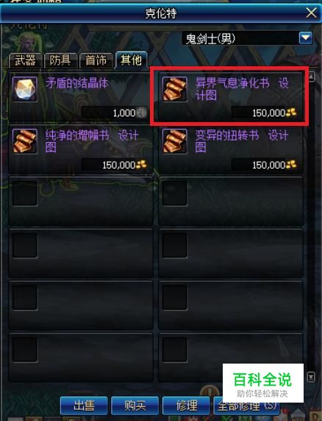322x421 pixels.
Task: Click the 异界气息净化书 scroll icon
Action: pos(174,89)
